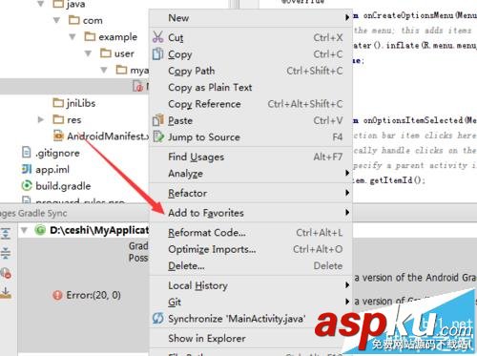Image resolution: width=477 pixels, height=356 pixels.
Task: Click the error filter icon in Messages panel
Action: 6,273
